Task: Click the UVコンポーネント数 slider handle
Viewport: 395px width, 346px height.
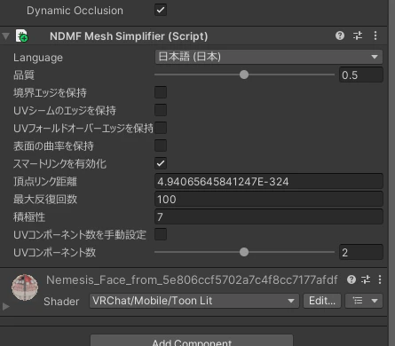Action: 244,252
